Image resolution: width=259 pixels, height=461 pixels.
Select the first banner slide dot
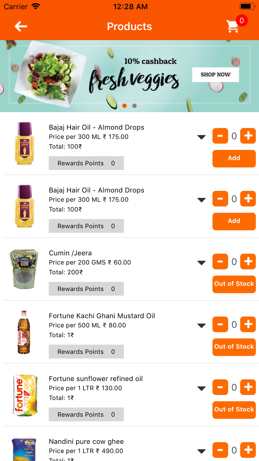coord(125,106)
